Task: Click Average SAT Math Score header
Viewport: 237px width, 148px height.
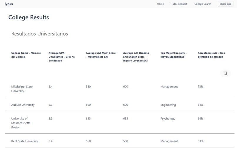Action: [x=101, y=55]
